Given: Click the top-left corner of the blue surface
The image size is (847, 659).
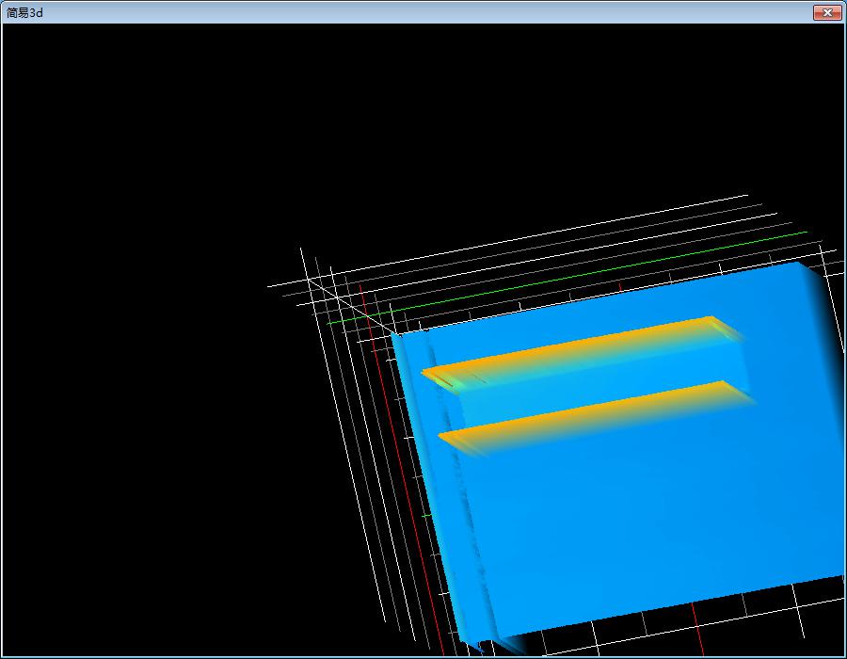Looking at the screenshot, I should click(393, 334).
